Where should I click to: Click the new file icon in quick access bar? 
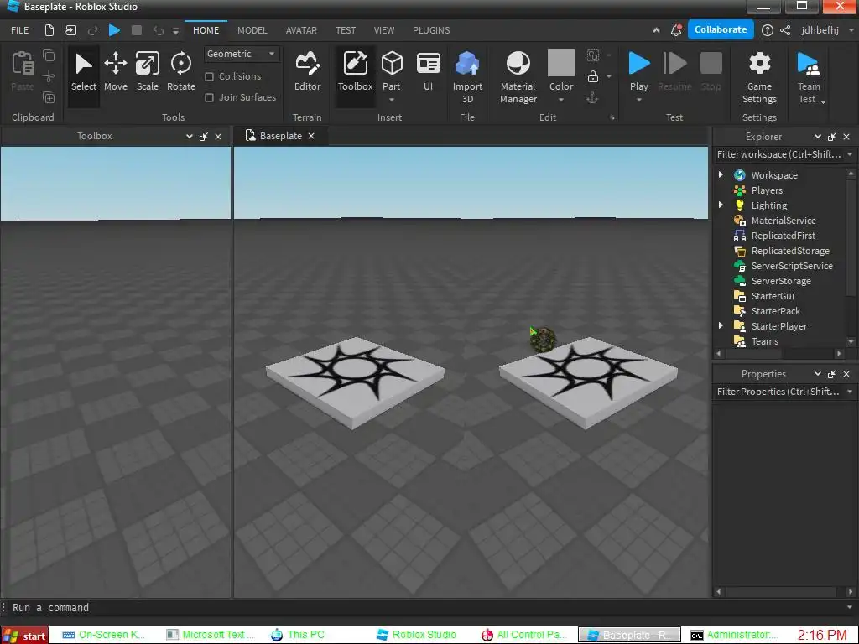click(x=49, y=30)
